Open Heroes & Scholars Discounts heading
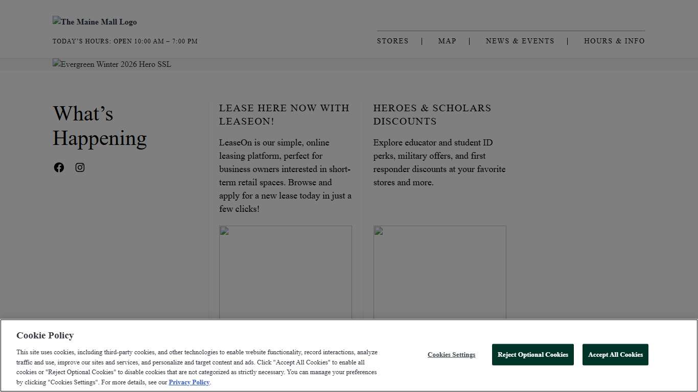 [432, 115]
